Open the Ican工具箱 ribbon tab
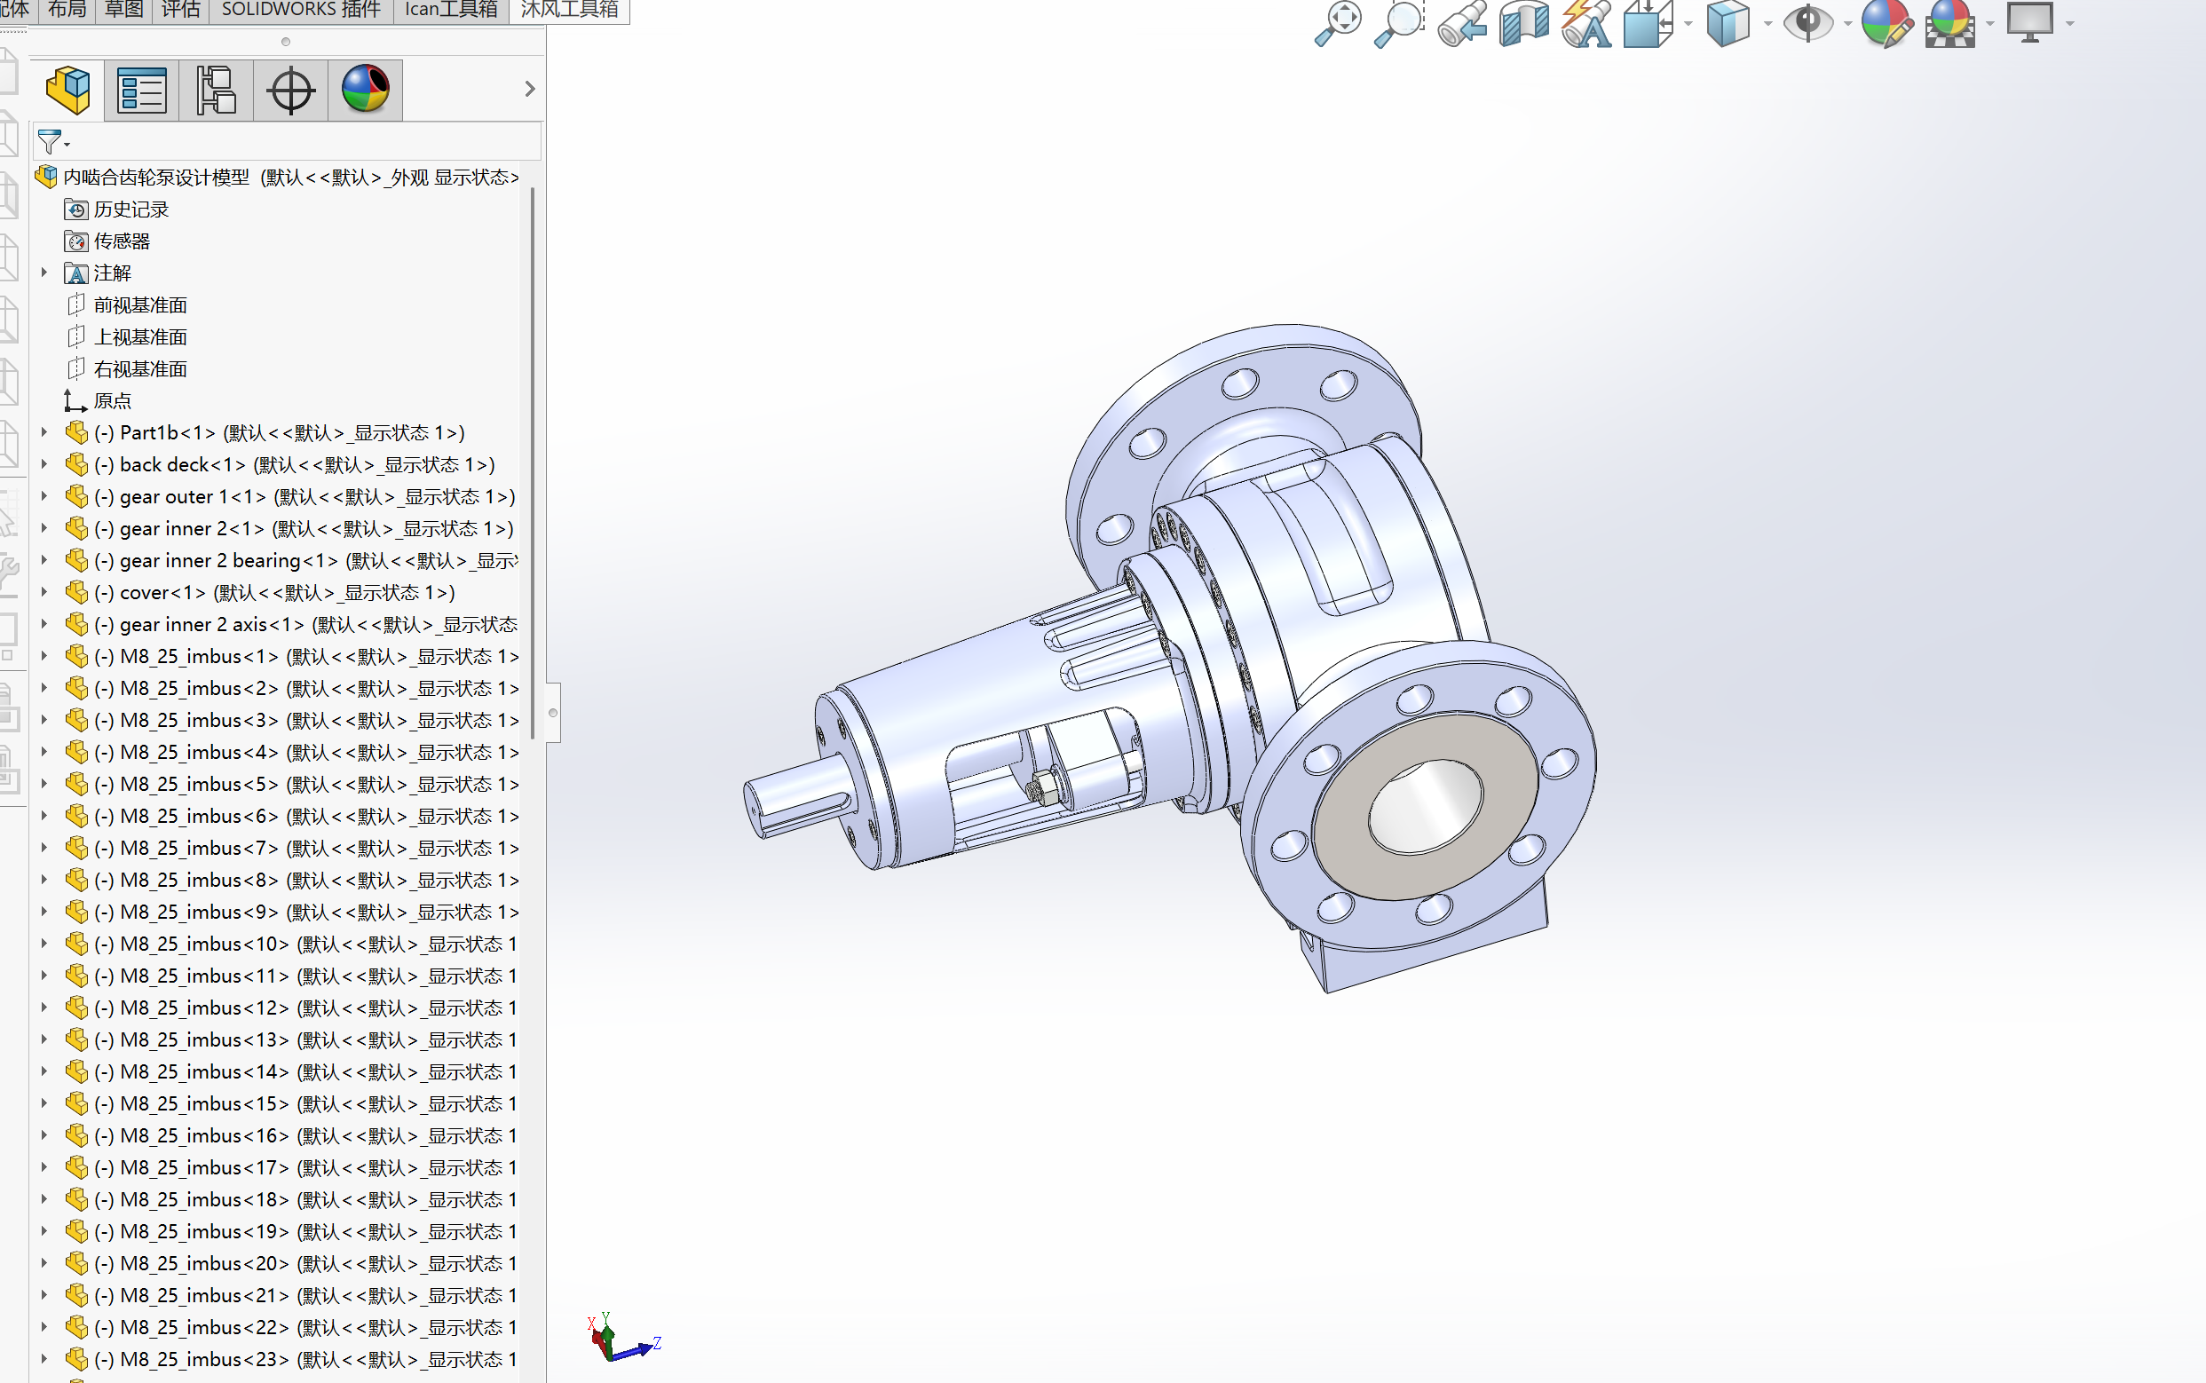 (x=451, y=10)
